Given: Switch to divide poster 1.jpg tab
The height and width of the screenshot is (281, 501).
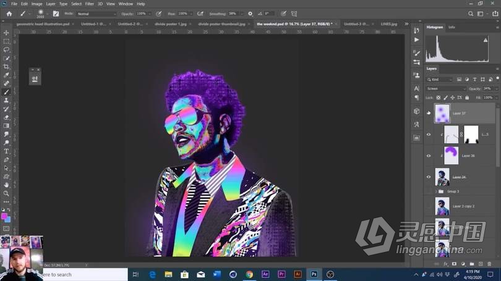Looking at the screenshot, I should [171, 24].
